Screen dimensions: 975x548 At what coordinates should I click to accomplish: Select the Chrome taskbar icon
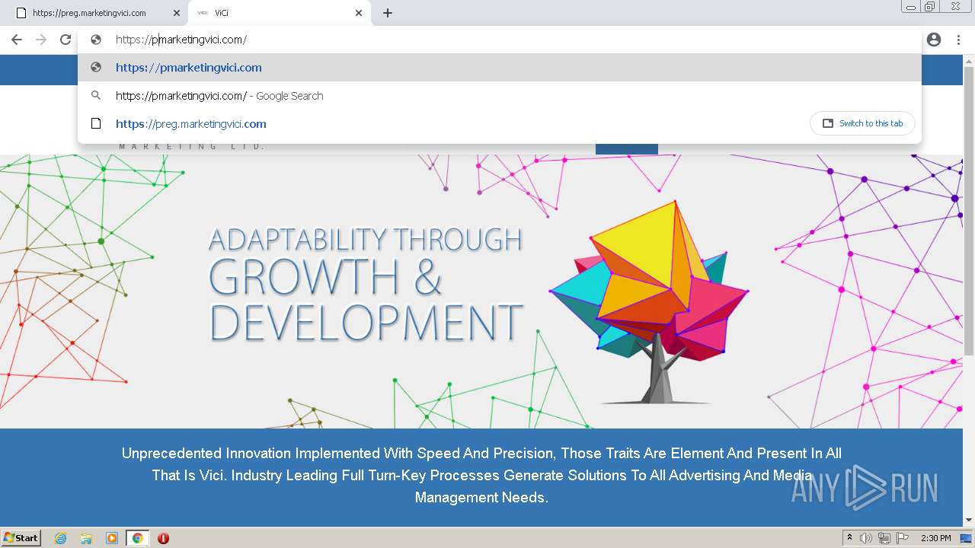[x=137, y=538]
